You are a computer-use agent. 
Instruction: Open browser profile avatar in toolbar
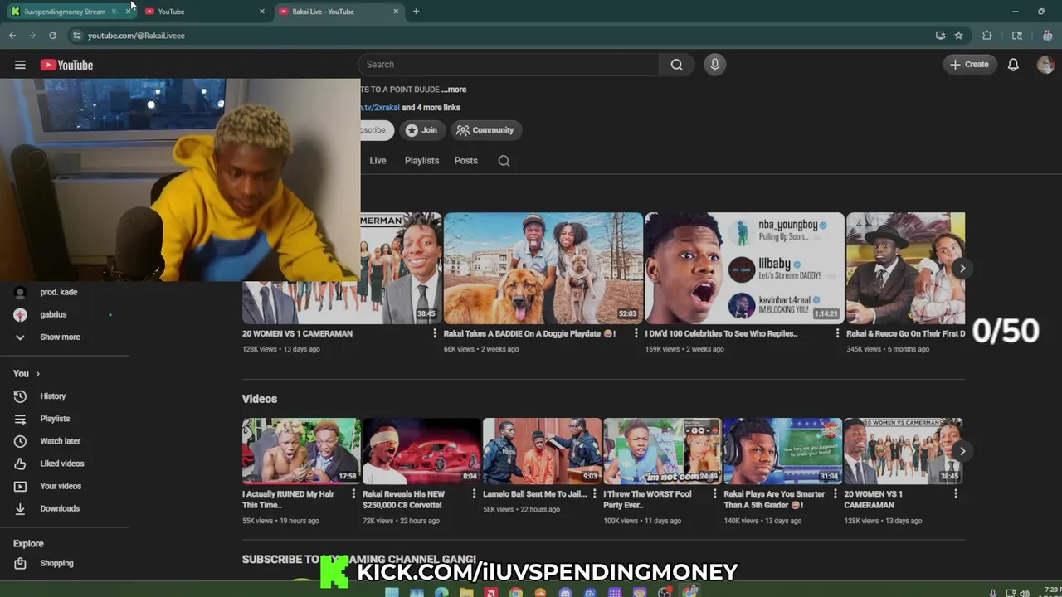[x=1048, y=36]
